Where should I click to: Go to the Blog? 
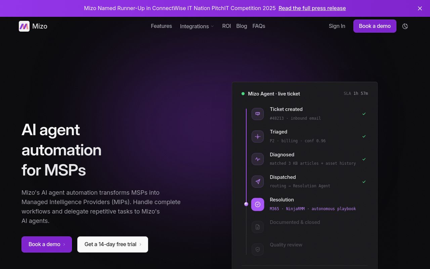pos(242,26)
